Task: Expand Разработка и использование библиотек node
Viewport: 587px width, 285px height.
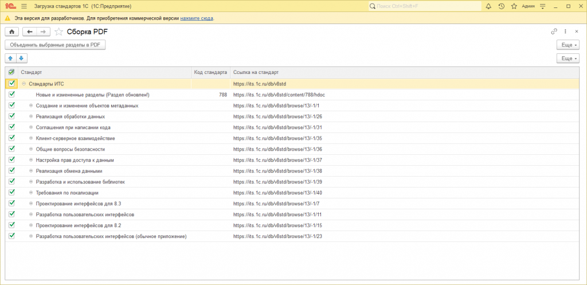Action: click(x=31, y=182)
